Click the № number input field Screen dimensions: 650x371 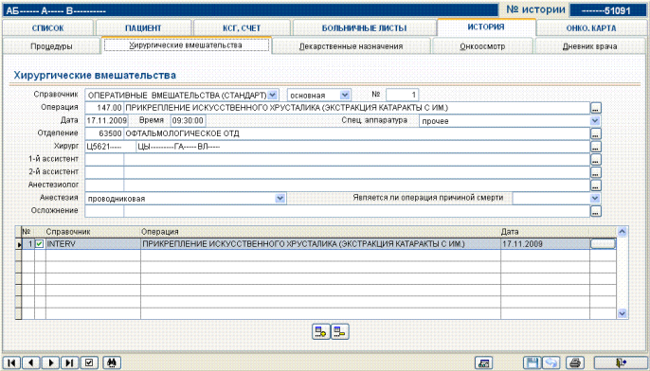click(x=402, y=95)
